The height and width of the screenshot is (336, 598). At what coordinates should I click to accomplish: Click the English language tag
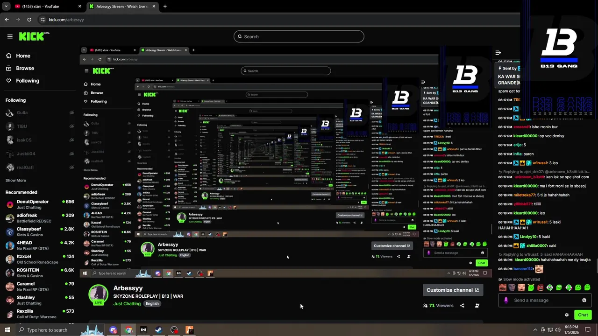coord(152,304)
